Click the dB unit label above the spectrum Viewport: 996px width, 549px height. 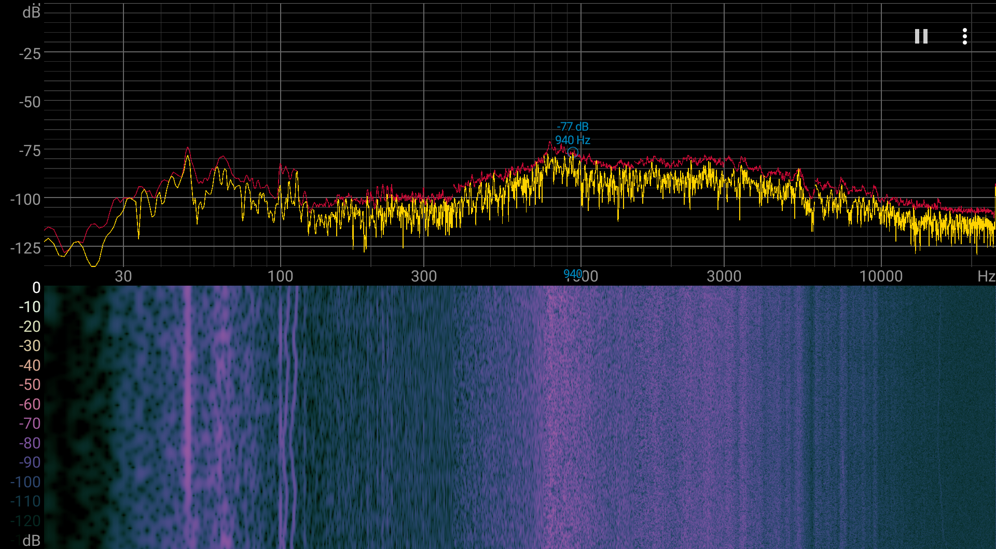coord(31,12)
